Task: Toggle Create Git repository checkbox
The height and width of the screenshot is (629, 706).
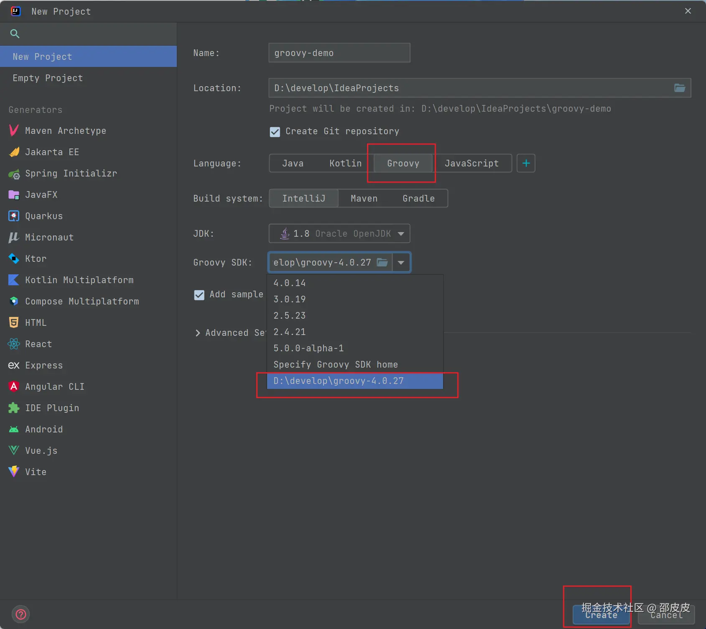Action: click(275, 132)
